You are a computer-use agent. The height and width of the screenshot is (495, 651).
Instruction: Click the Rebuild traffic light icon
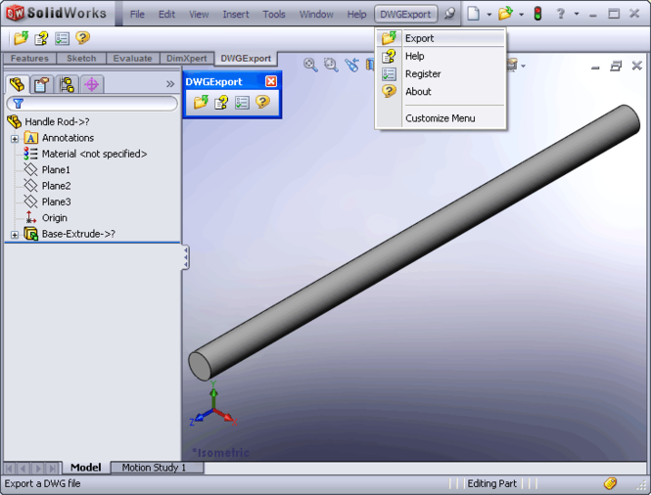click(537, 14)
